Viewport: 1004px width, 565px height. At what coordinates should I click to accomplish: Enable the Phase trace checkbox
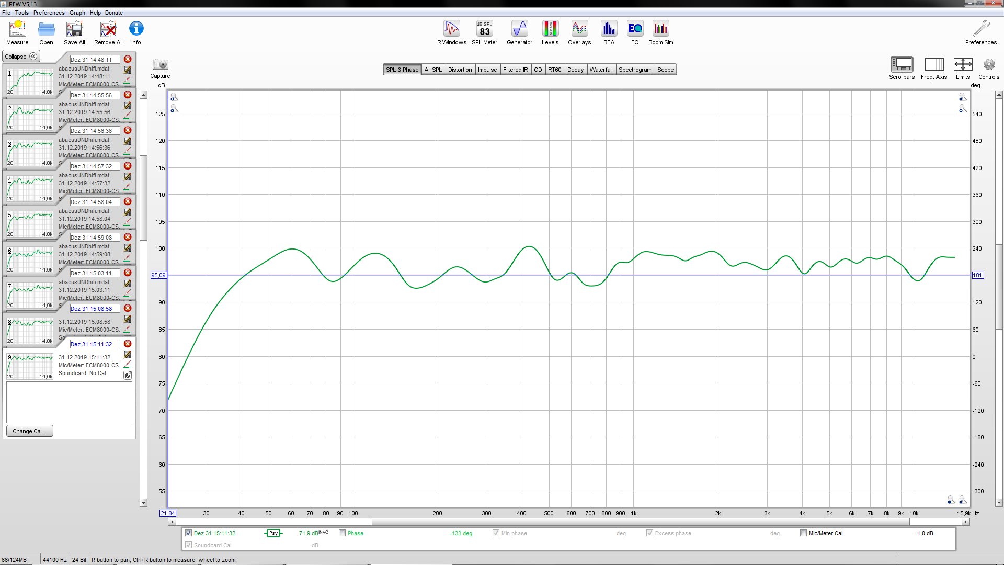[343, 533]
